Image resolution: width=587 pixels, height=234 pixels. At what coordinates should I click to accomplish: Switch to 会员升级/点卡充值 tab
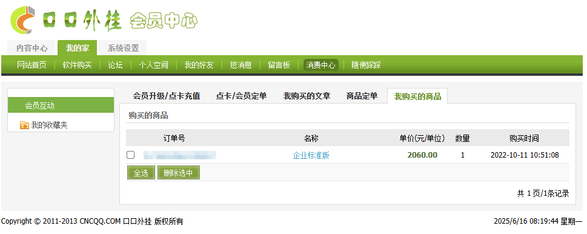[x=167, y=96]
